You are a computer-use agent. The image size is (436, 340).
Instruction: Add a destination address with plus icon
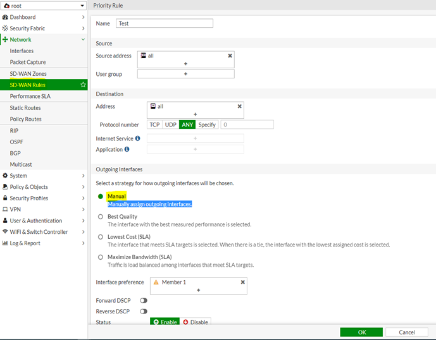pyautogui.click(x=195, y=114)
